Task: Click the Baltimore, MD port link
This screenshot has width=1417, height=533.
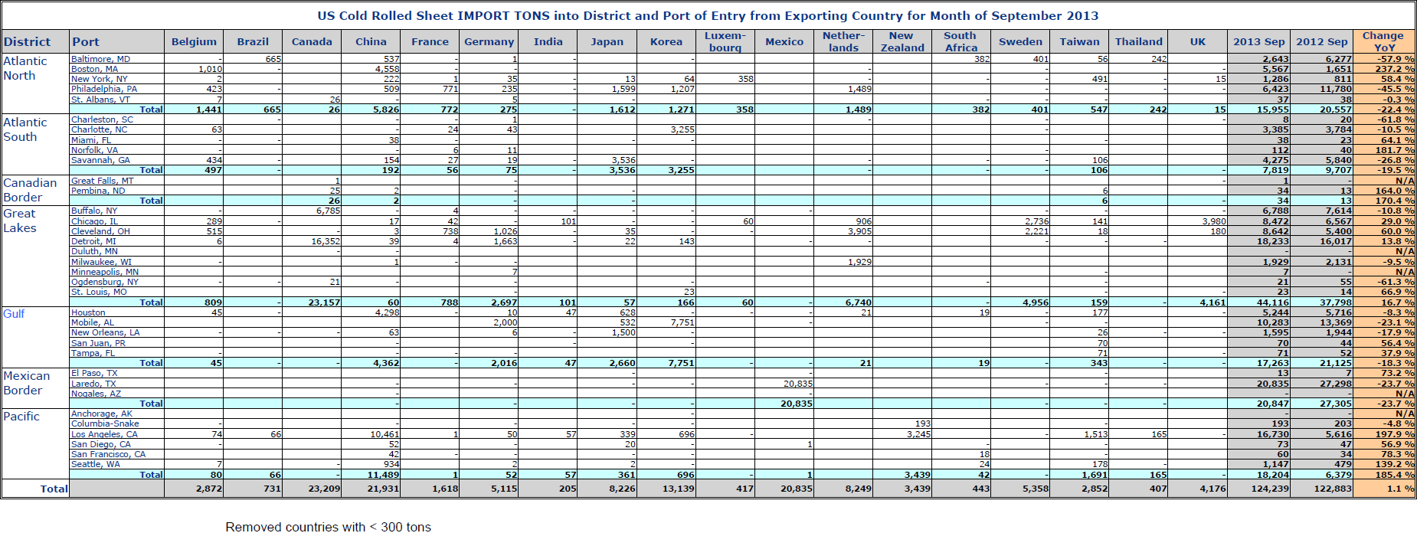Action: click(100, 59)
